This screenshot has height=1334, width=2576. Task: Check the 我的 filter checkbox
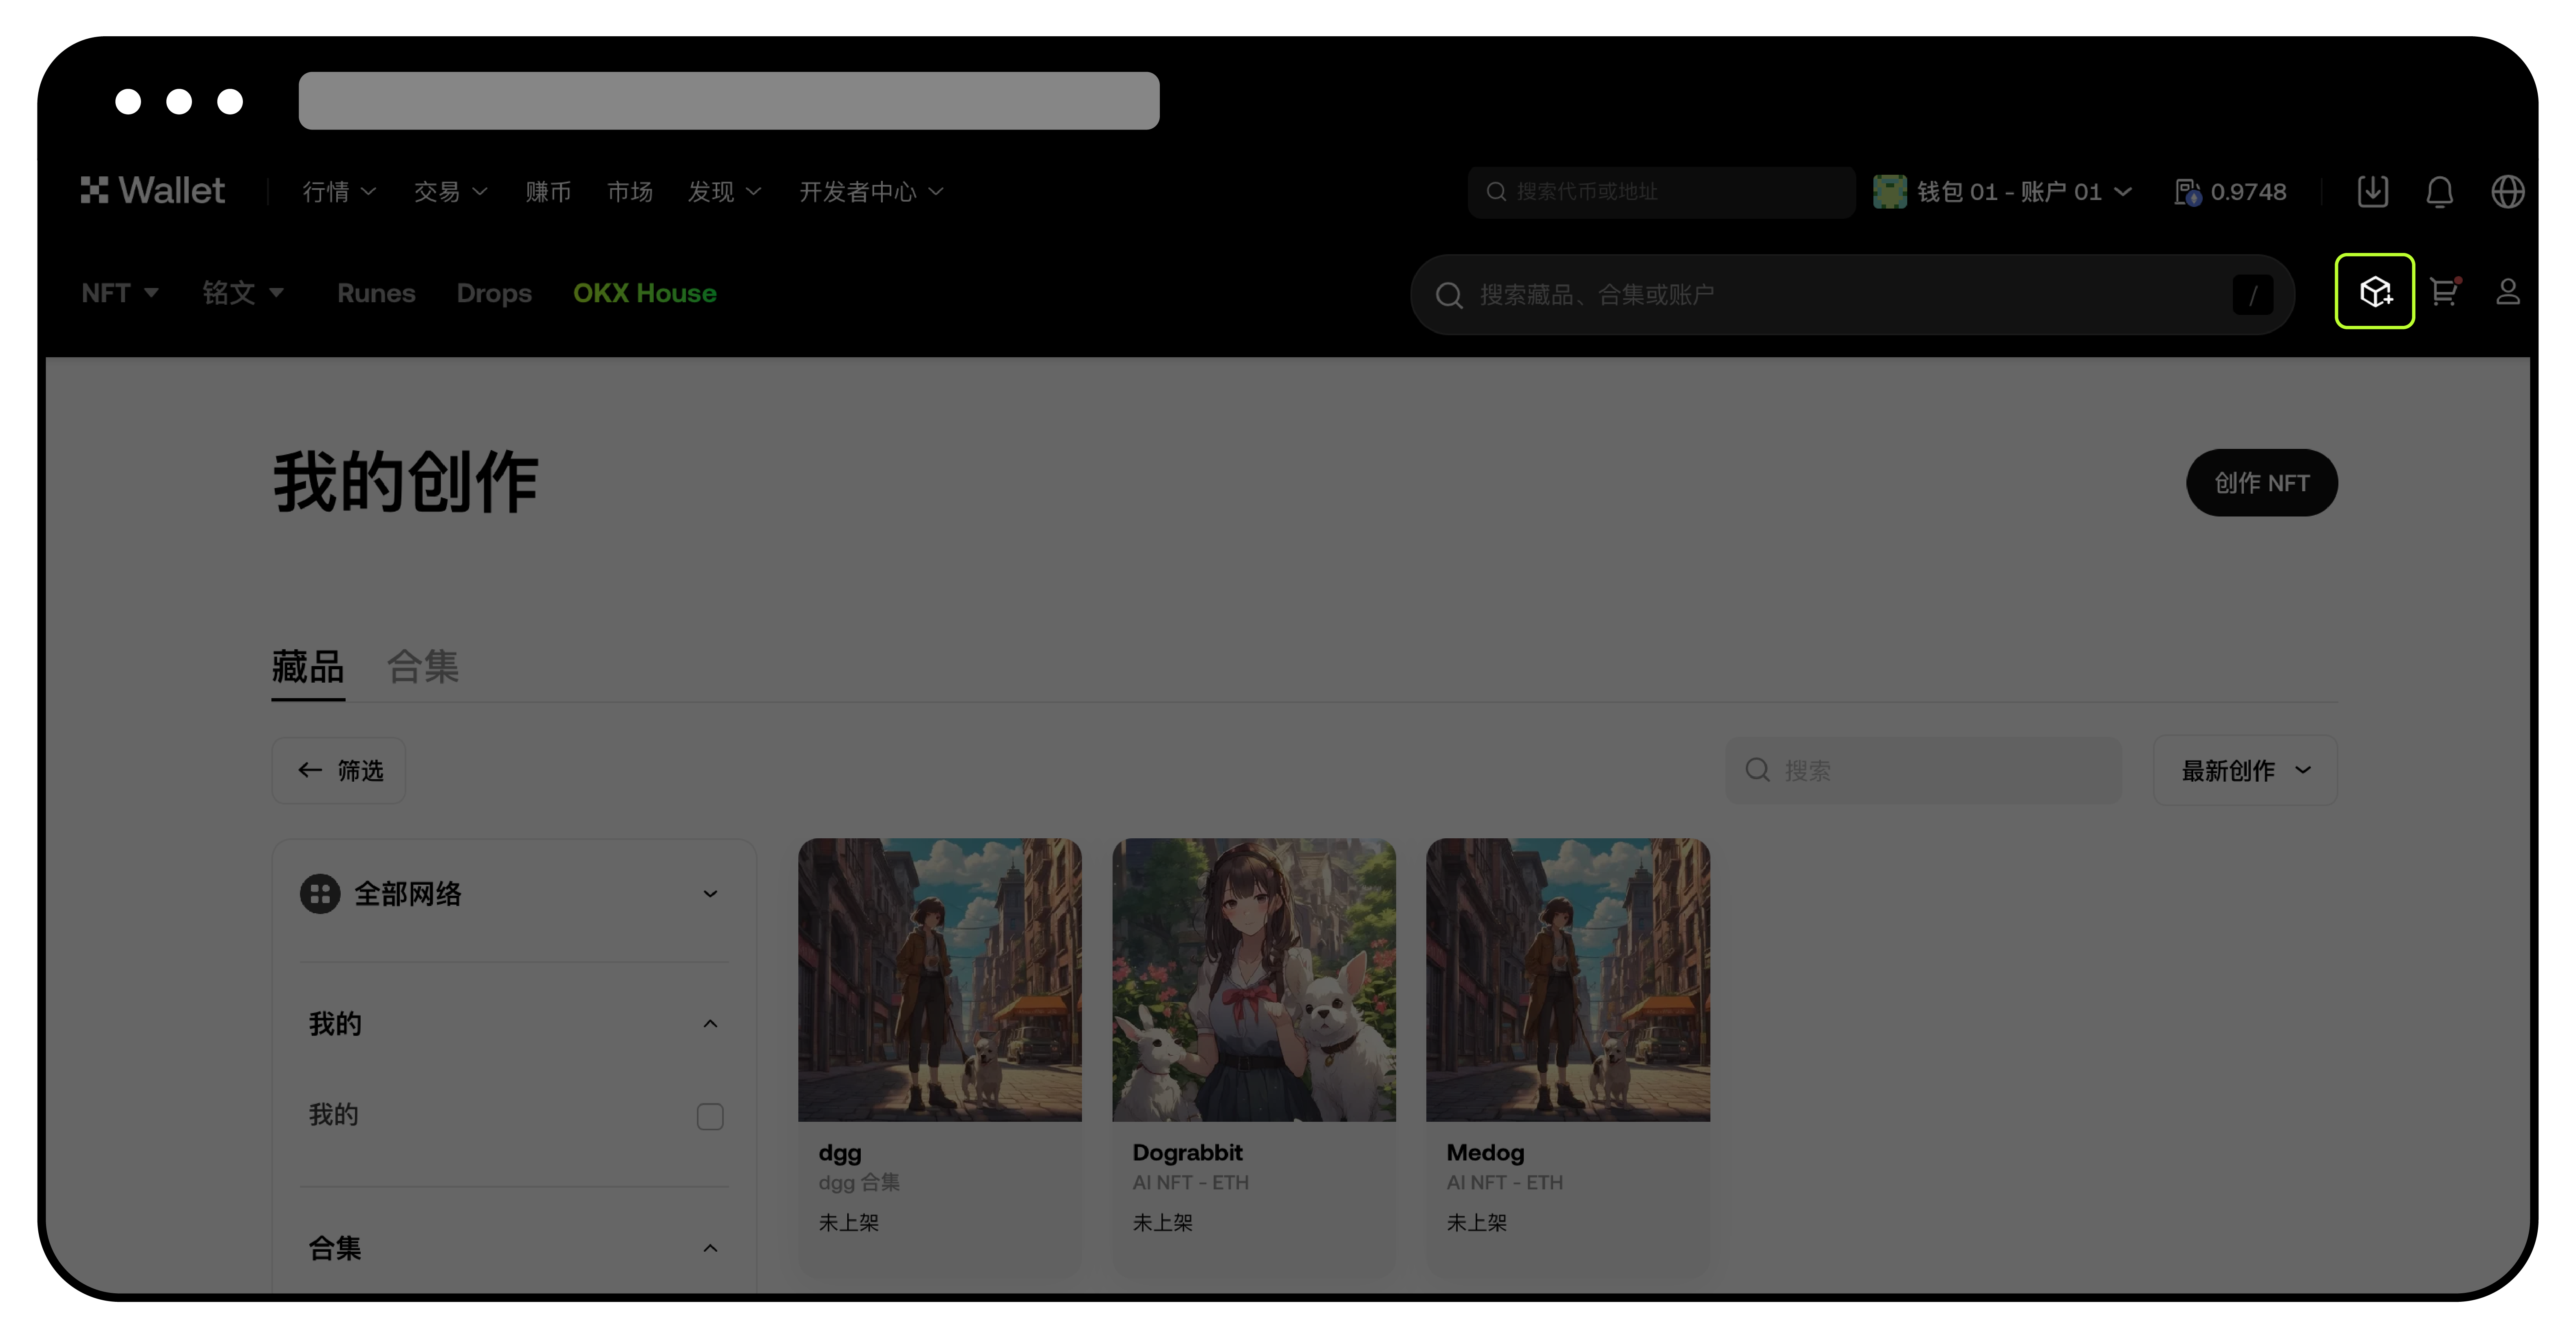(710, 1116)
